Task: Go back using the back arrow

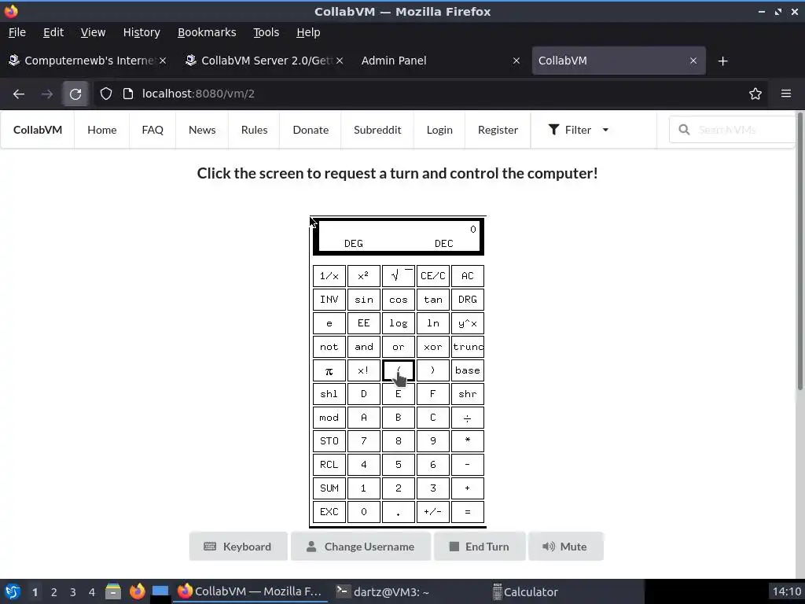Action: click(x=19, y=94)
